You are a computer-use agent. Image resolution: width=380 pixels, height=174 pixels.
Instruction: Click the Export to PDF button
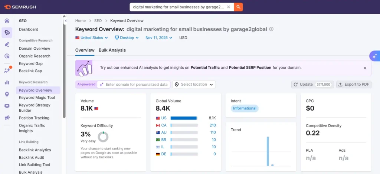click(x=354, y=84)
